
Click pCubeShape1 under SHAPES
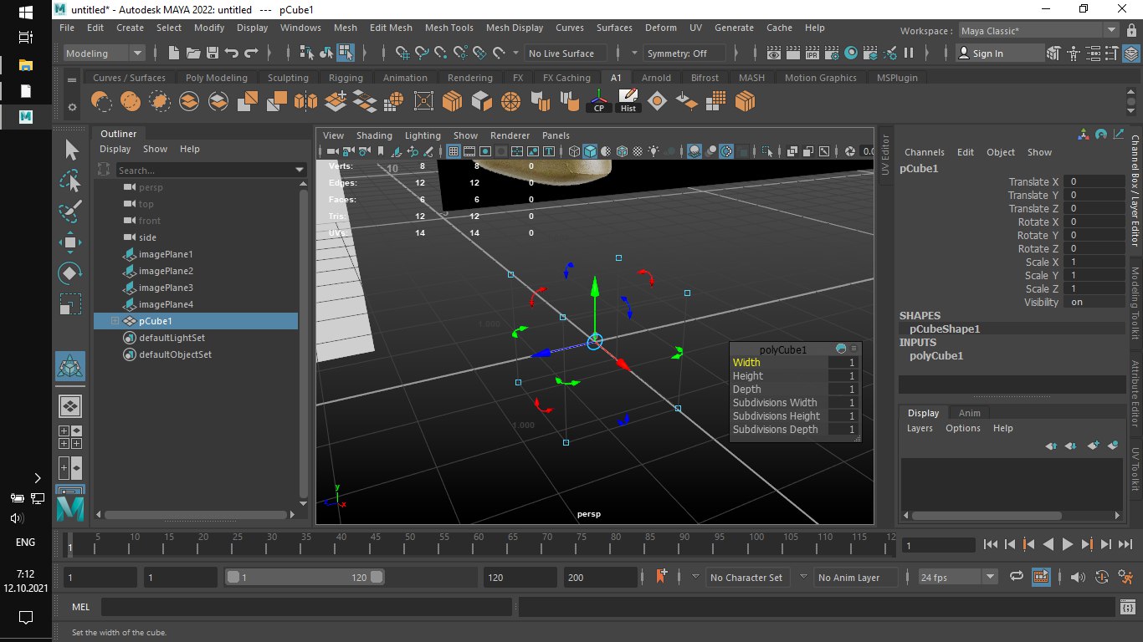[945, 329]
